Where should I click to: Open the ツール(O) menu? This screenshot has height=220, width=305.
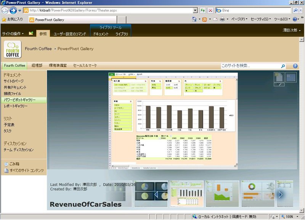282,19
